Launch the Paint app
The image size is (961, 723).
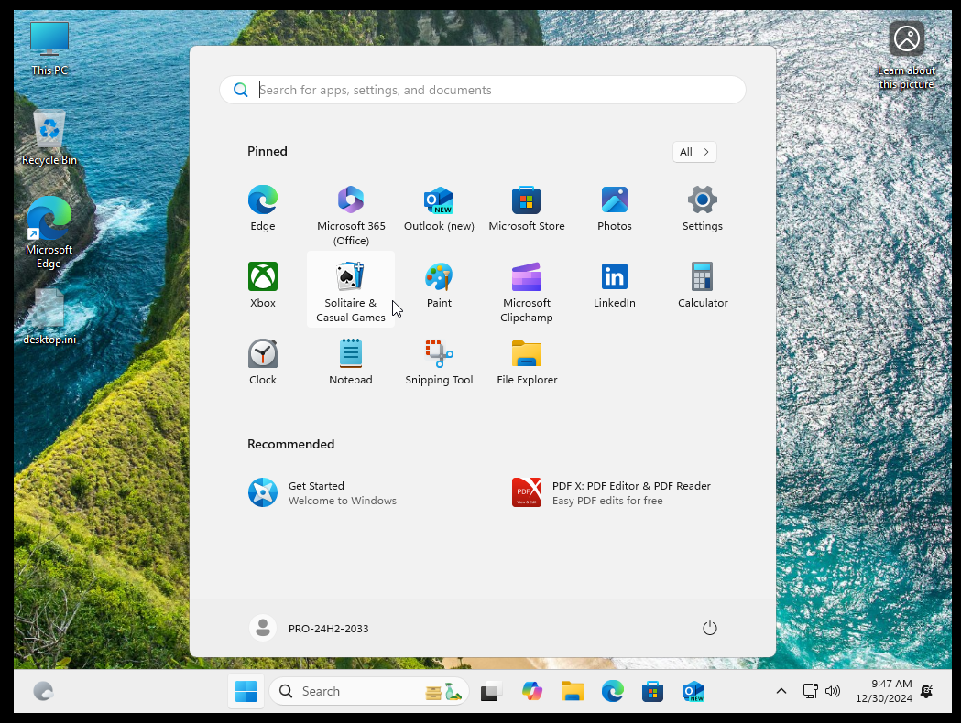(439, 286)
